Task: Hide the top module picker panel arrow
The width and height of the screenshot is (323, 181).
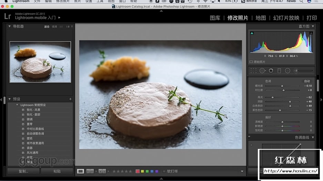Action: (x=161, y=11)
